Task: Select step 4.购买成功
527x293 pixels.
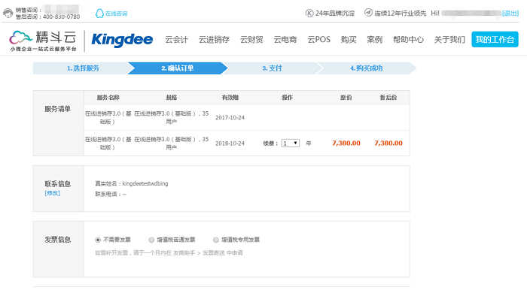Action: (367, 68)
